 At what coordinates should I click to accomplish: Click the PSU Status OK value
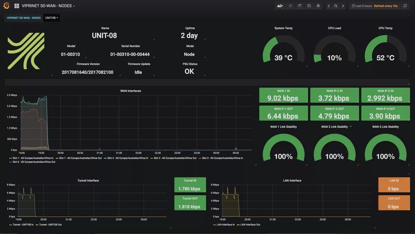[189, 71]
